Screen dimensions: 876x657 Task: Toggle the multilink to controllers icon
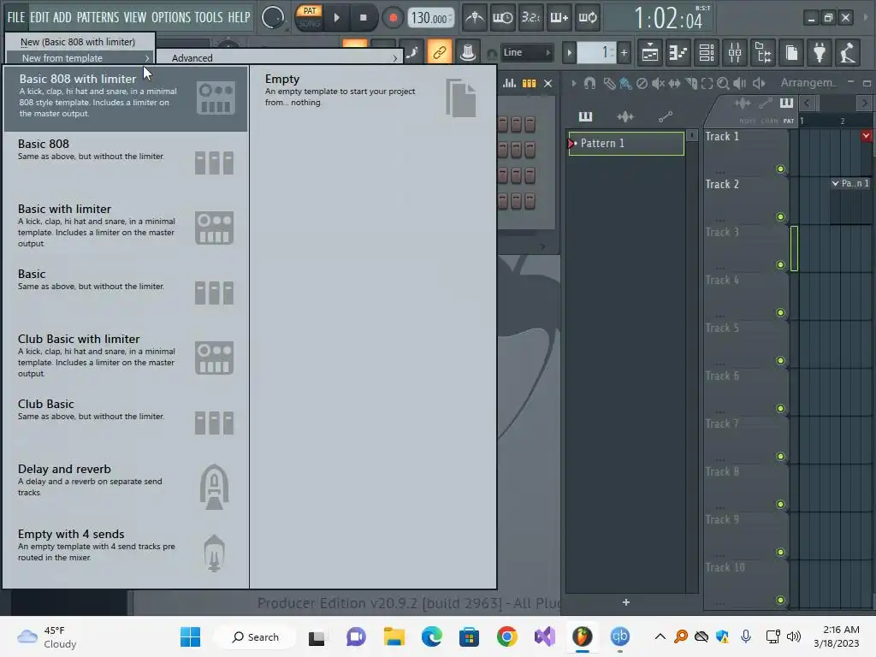[440, 53]
